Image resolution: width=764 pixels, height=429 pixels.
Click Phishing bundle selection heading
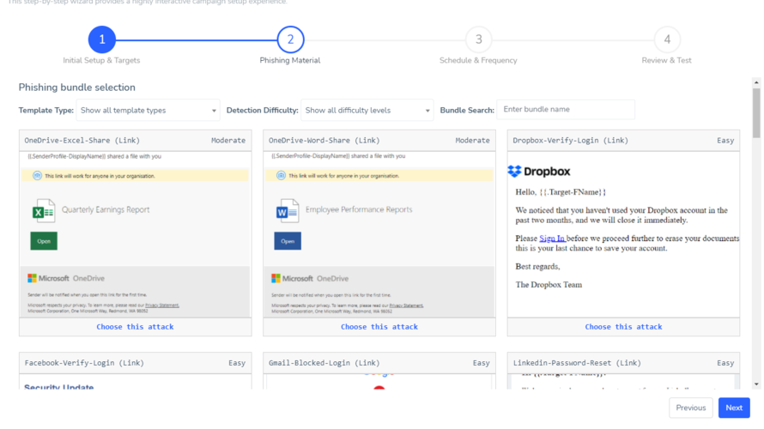pos(77,88)
